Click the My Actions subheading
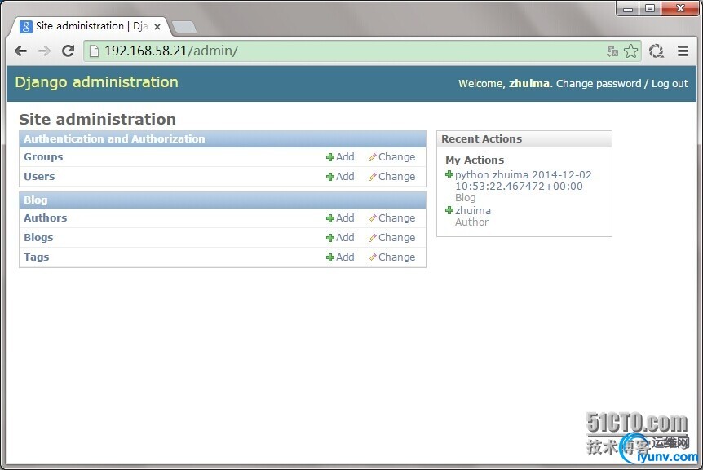The height and width of the screenshot is (470, 703). click(475, 160)
